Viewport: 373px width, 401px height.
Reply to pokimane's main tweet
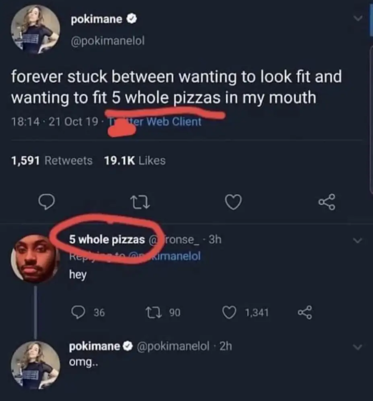pyautogui.click(x=46, y=202)
